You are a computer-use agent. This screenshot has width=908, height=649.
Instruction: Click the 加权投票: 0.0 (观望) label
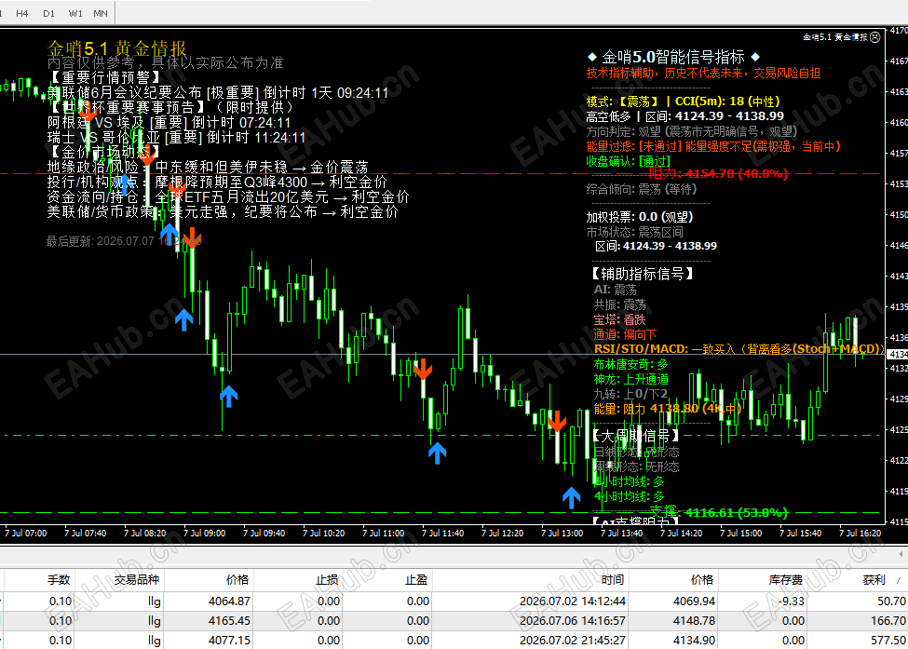click(x=639, y=217)
